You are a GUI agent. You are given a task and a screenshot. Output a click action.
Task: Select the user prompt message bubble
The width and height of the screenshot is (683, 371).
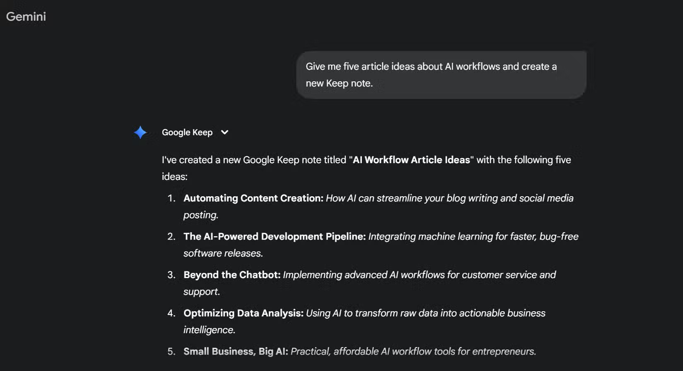[441, 75]
